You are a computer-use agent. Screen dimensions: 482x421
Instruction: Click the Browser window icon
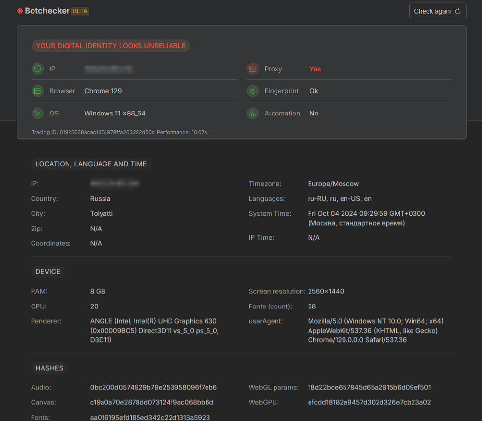37,91
